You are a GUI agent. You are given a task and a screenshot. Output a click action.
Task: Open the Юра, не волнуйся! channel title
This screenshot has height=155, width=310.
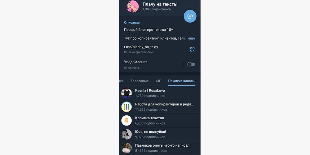coord(150,132)
